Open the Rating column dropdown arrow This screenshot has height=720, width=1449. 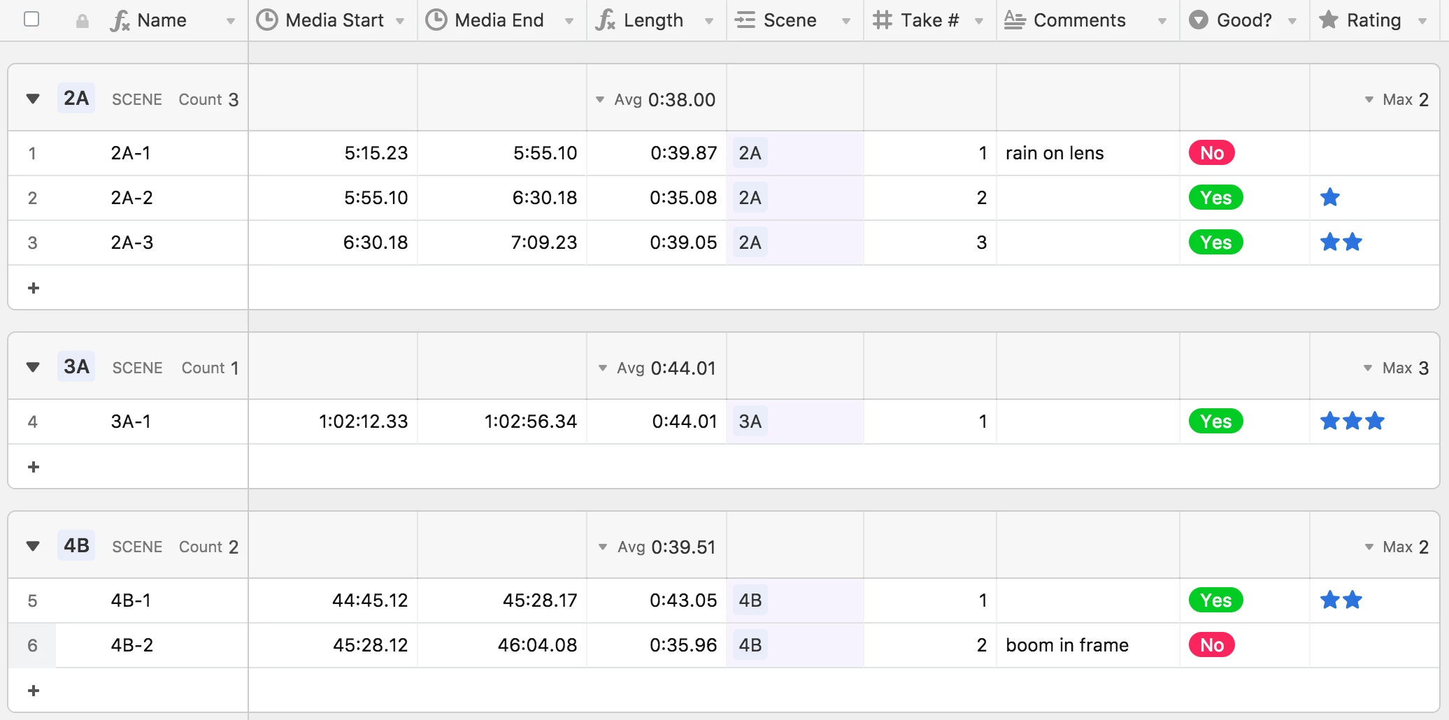click(1422, 22)
